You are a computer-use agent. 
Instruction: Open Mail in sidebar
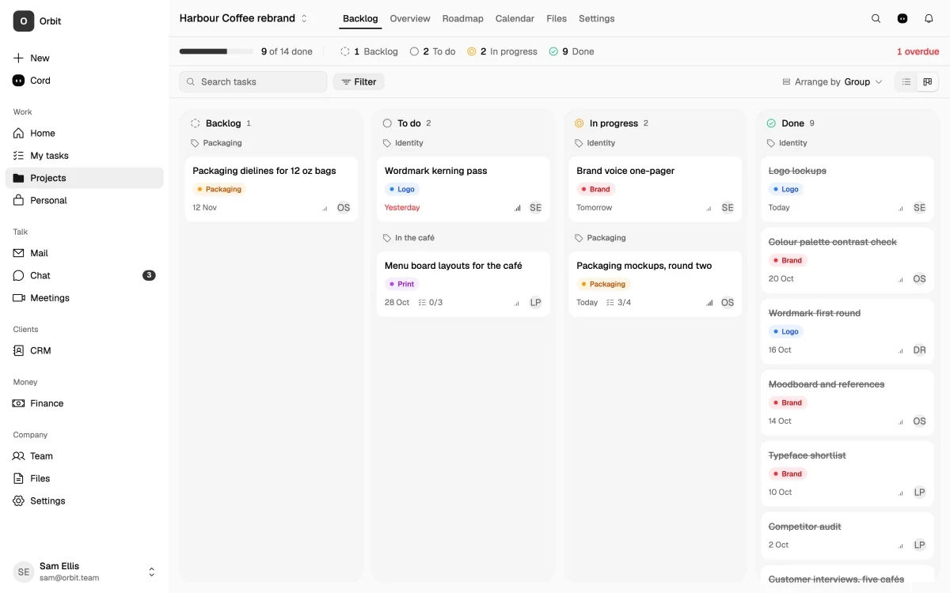tap(84, 253)
